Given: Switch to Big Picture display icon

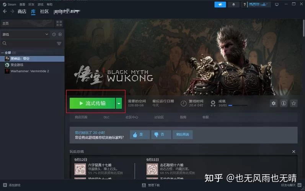Looking at the screenshot, I should click(277, 5).
